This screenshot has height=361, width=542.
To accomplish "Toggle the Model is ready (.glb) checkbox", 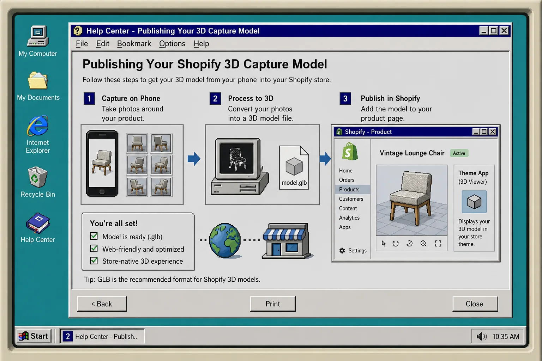I will click(x=94, y=236).
